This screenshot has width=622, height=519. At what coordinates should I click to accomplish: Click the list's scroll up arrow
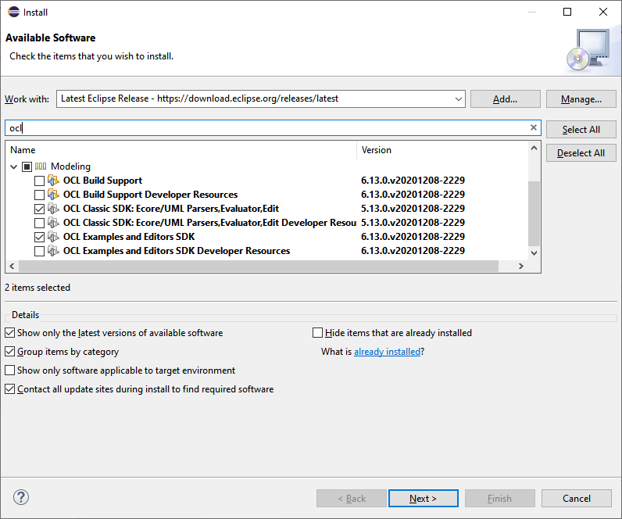(534, 148)
